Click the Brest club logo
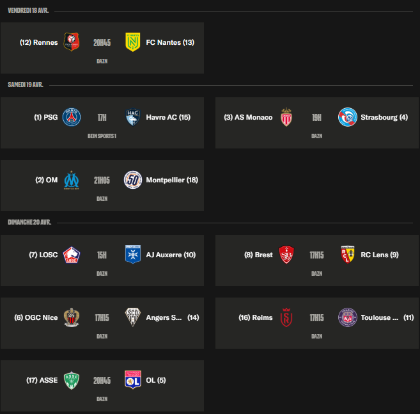Viewport: 420px width, 414px height. point(286,255)
